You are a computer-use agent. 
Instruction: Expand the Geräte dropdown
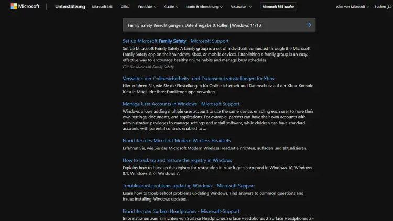(x=171, y=7)
